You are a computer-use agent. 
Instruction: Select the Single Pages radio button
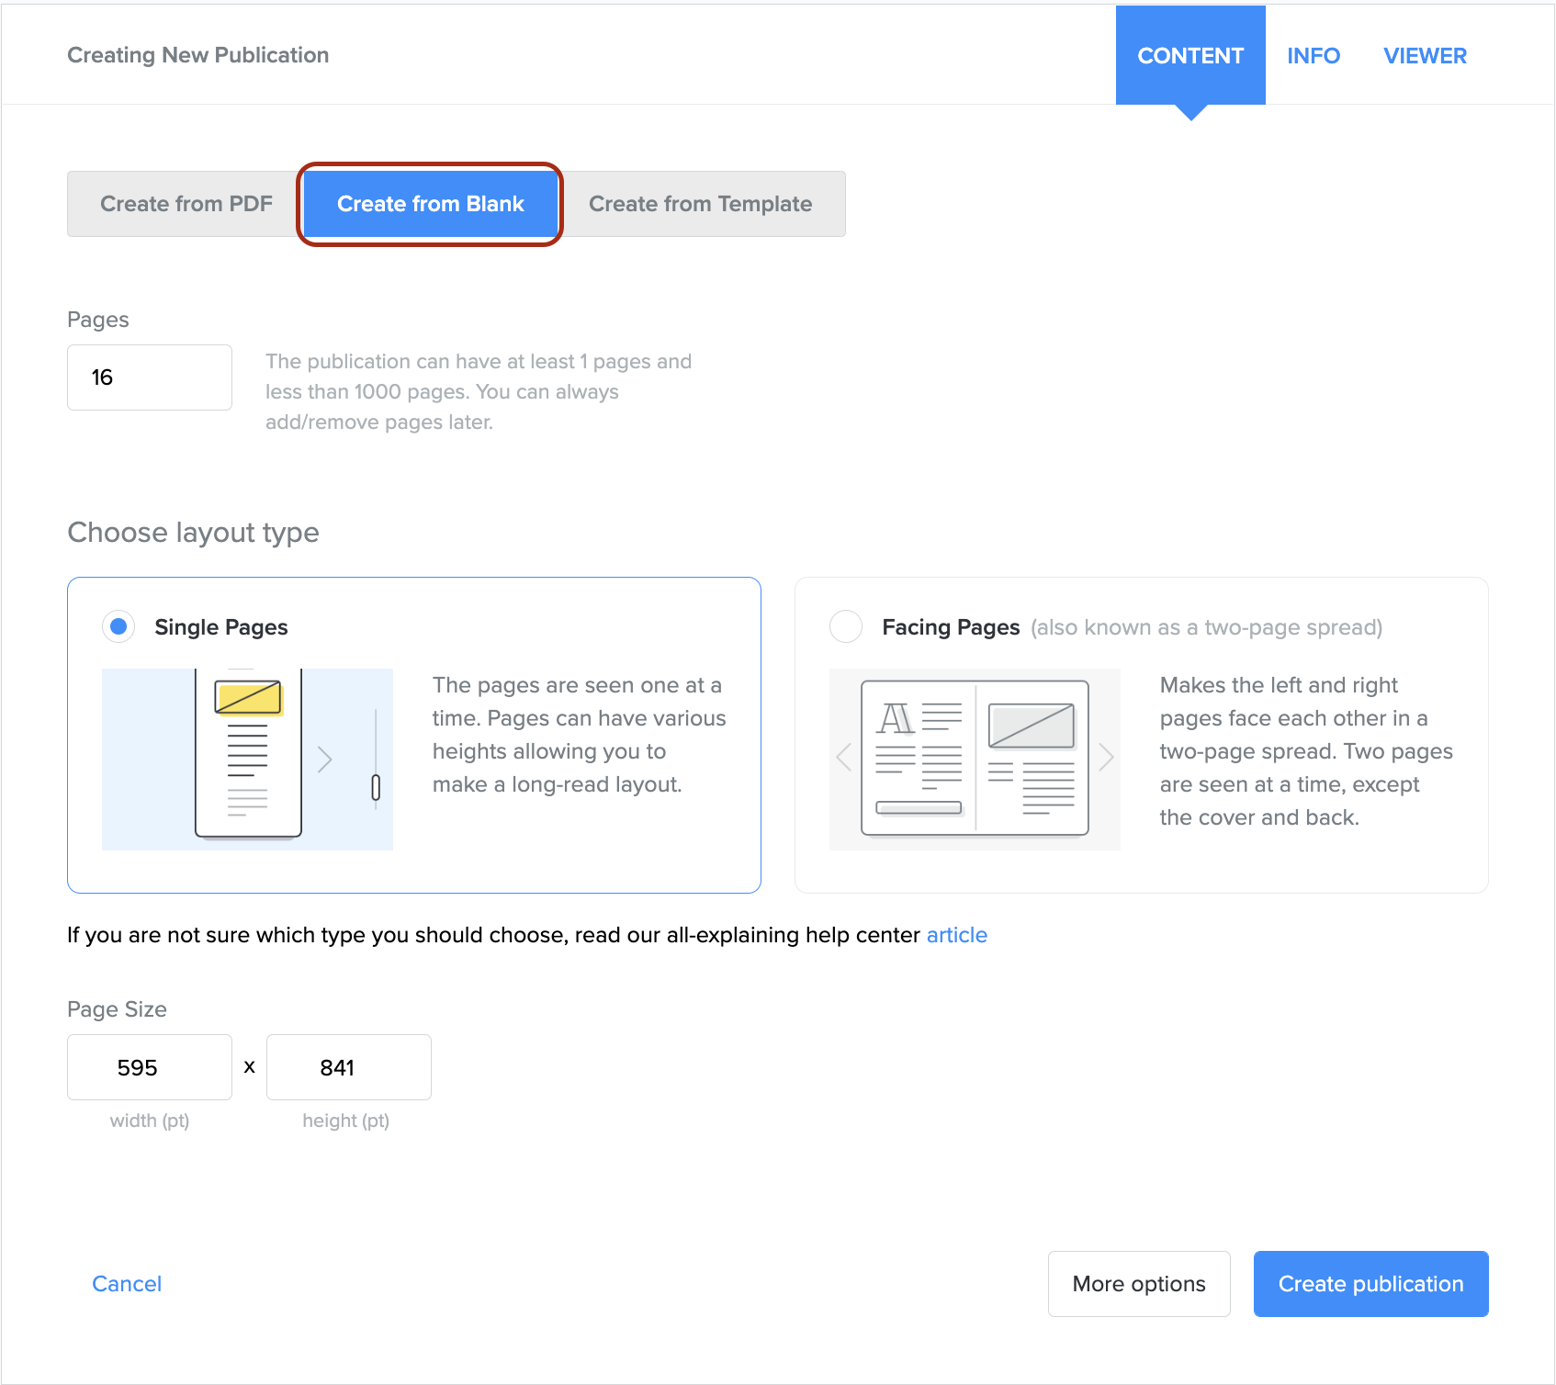click(x=118, y=626)
